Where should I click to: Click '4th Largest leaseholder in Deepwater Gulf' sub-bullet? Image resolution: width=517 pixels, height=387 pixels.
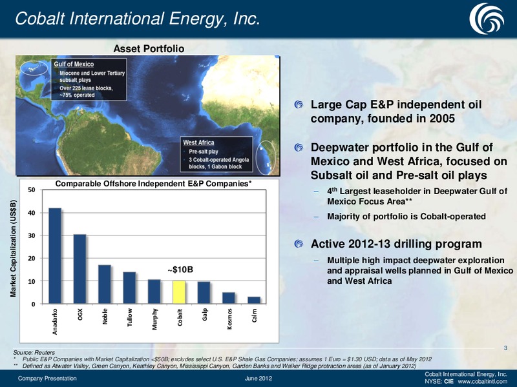(x=417, y=197)
